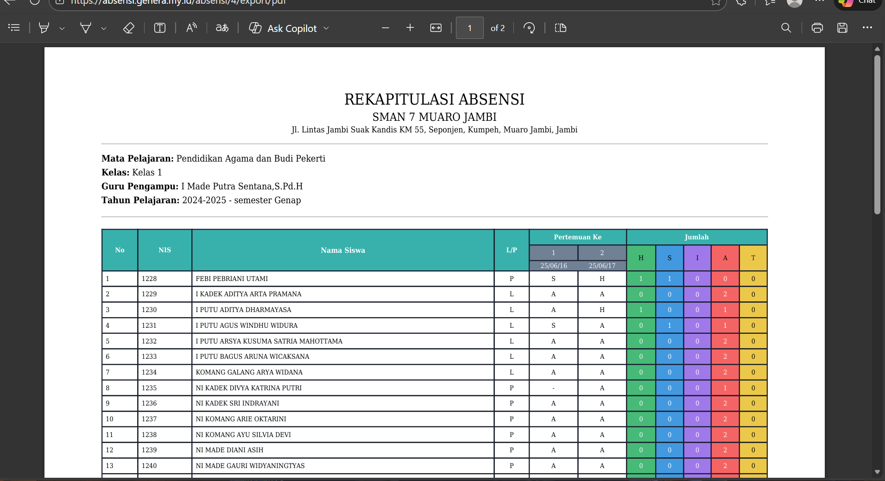The width and height of the screenshot is (885, 481).
Task: Click red A column header
Action: coord(725,258)
